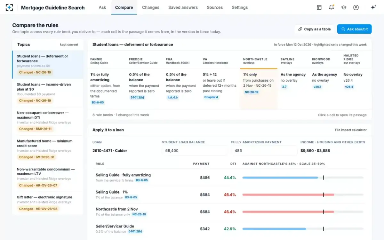Viewport: 384px width, 240px height.
Task: Click the "Changed · HR-OV-26-08" badge
Action: (x=38, y=209)
